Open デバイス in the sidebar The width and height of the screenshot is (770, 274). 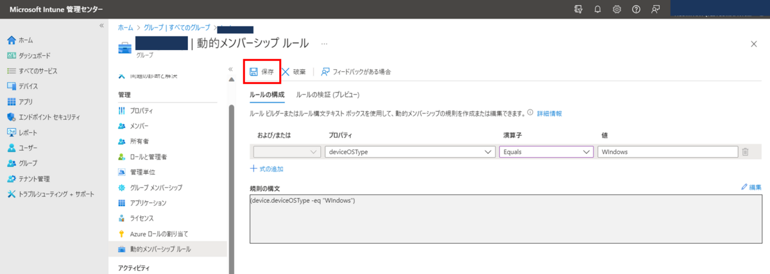click(22, 86)
